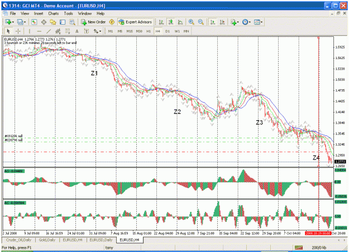Switch to D1 timeframe
Image resolution: width=349 pixels, height=252 pixels.
pos(168,31)
